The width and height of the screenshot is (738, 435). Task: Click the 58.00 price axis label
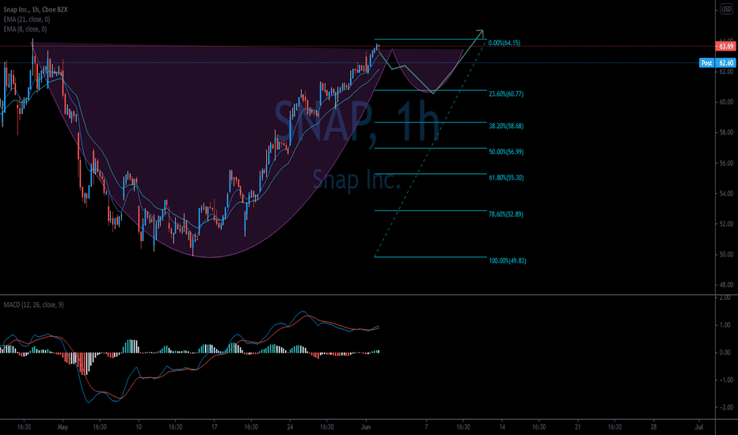[x=726, y=133]
